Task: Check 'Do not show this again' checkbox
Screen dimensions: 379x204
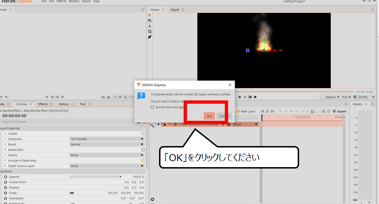Action: [x=152, y=107]
